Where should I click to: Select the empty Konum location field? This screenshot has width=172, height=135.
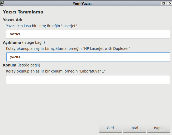tap(88, 80)
